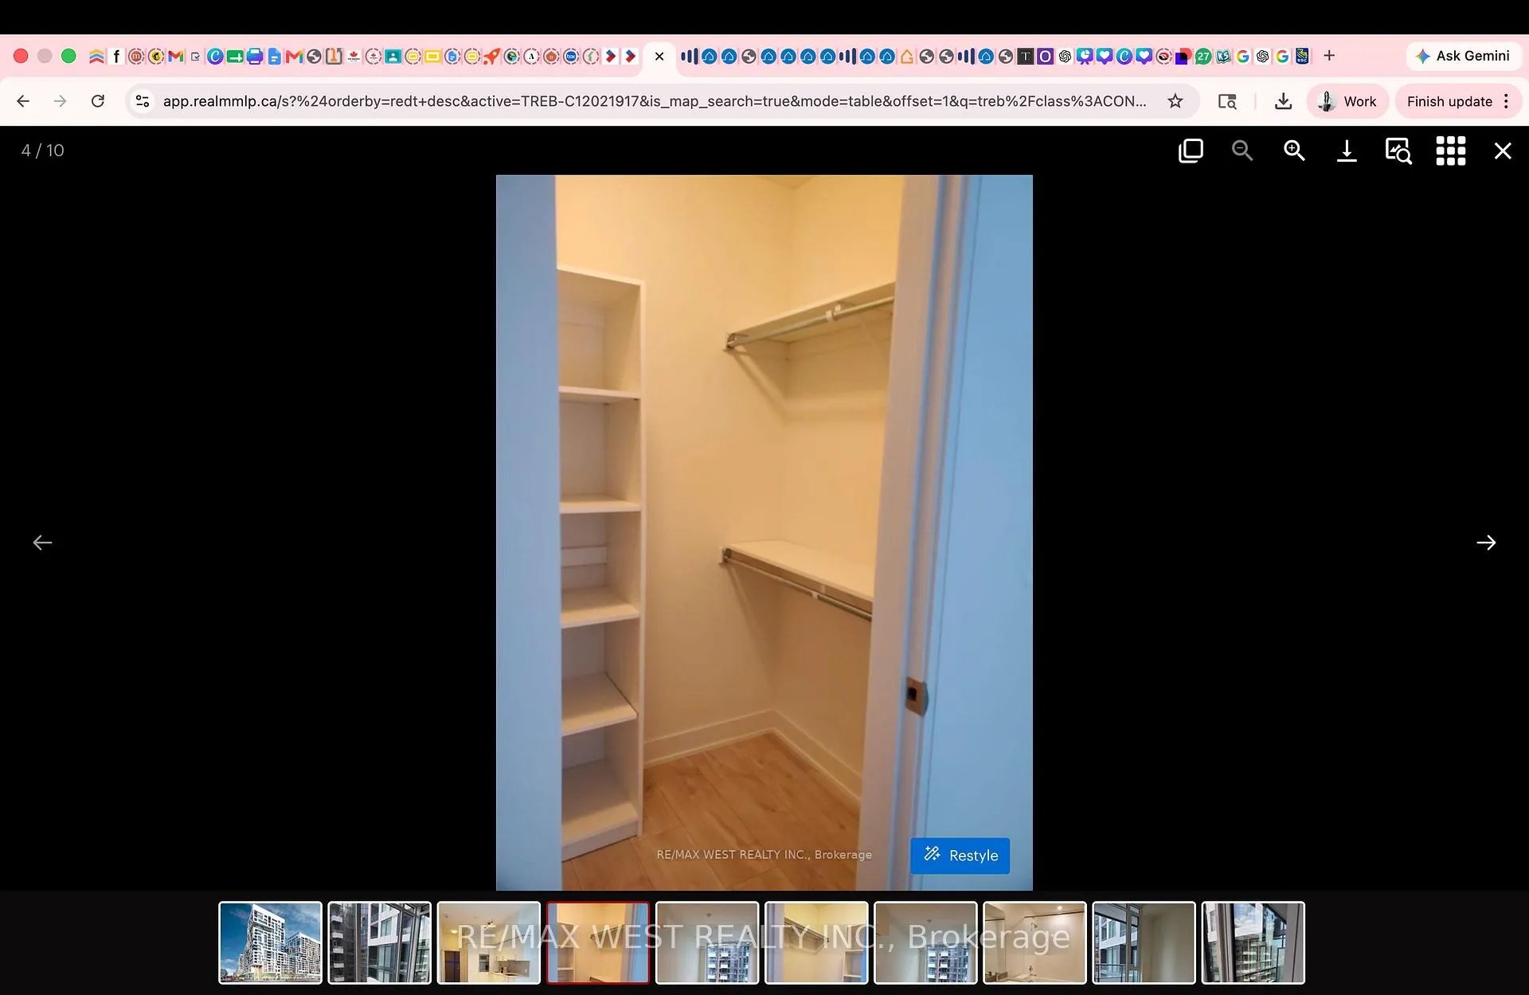Close the photo viewer with X
Viewport: 1529px width, 995px height.
click(1503, 151)
